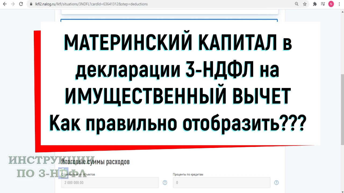Open help icon beside Стоимость всех объектов
344x193 pixels.
click(x=165, y=183)
